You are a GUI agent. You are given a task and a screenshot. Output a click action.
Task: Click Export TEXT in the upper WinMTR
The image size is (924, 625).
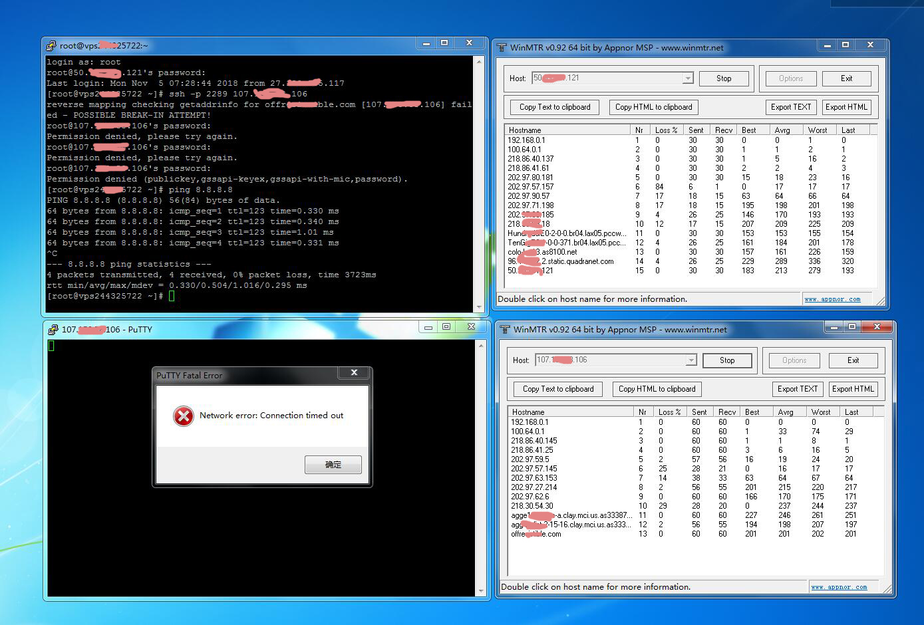pos(791,107)
